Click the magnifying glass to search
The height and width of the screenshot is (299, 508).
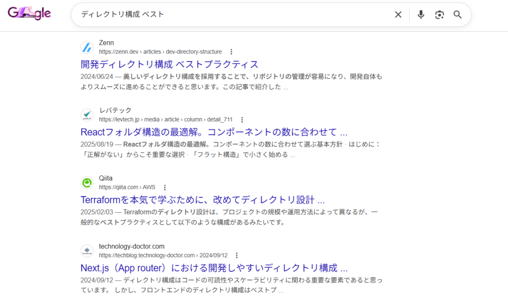(x=457, y=14)
